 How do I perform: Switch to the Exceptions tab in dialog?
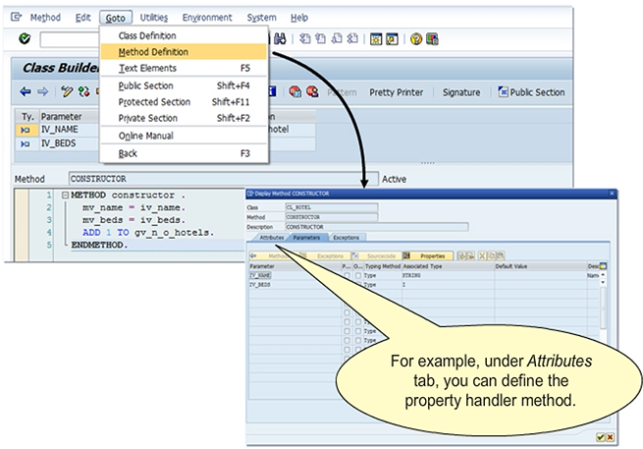tap(346, 237)
